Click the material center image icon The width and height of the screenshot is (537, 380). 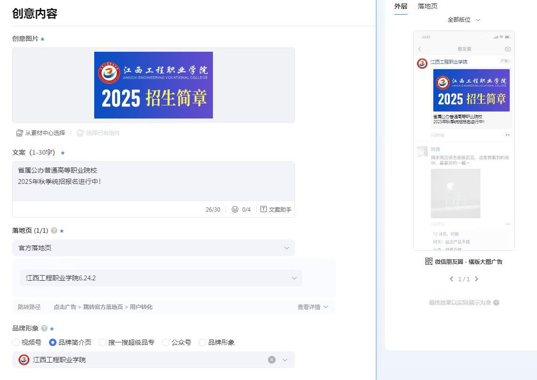(19, 133)
